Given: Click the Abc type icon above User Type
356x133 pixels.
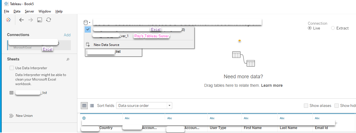Looking at the screenshot, I should point(212,118).
